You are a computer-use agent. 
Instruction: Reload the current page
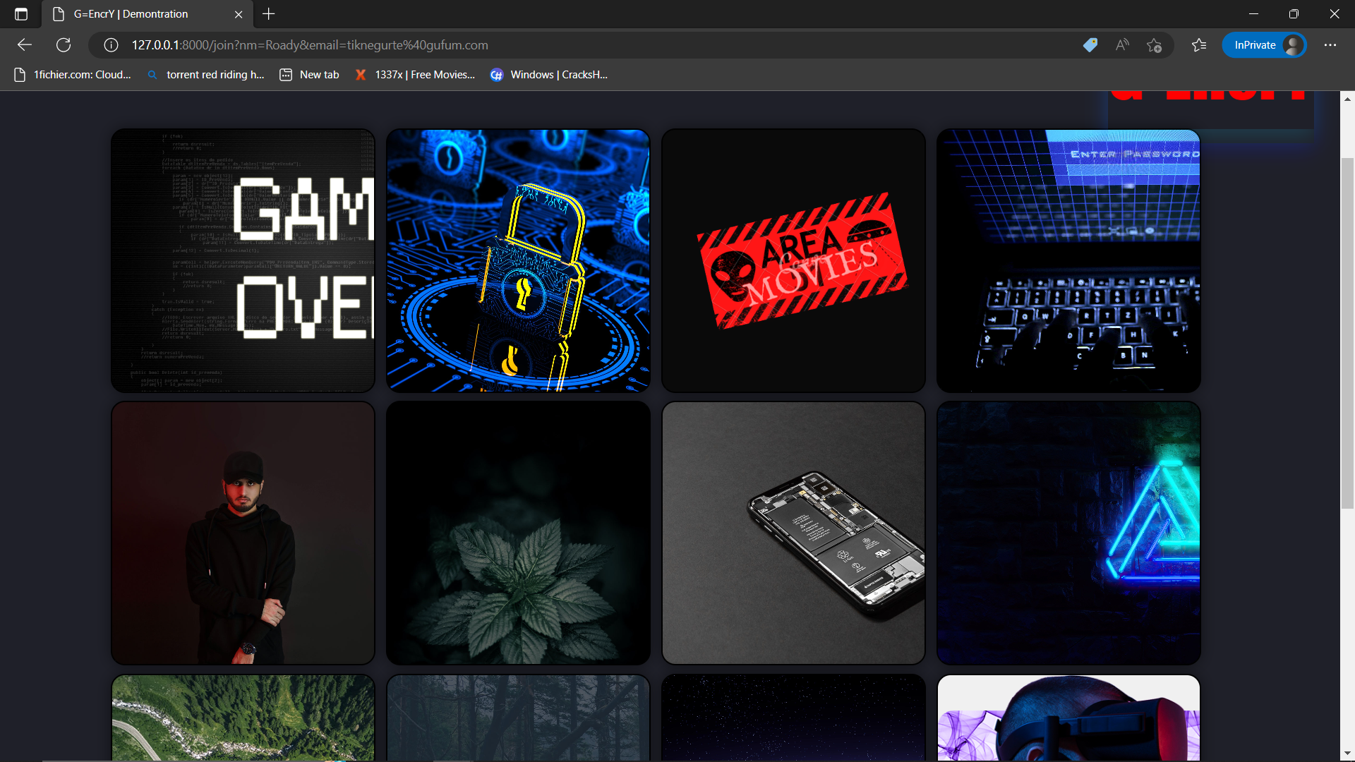tap(64, 45)
